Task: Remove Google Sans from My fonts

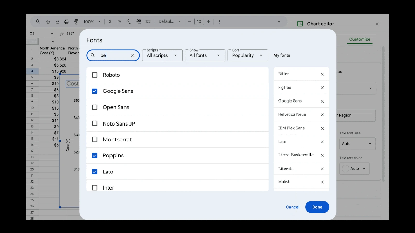Action: click(x=322, y=101)
